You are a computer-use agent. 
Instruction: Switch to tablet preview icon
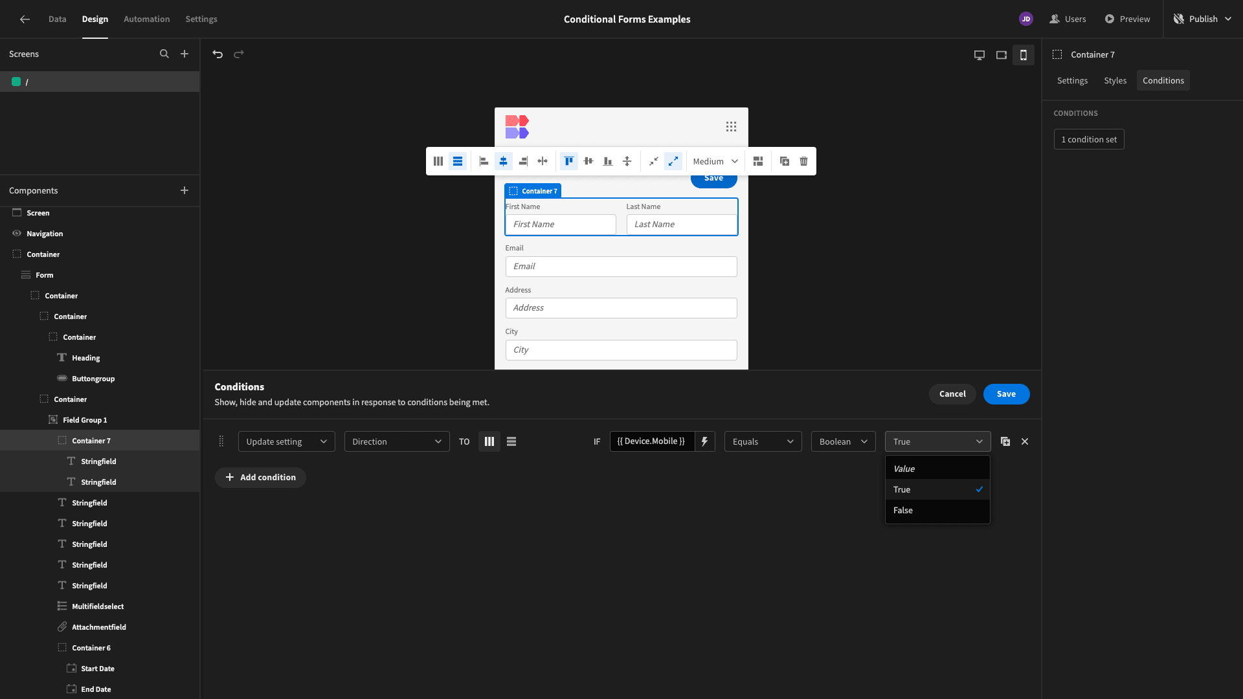pos(1002,55)
